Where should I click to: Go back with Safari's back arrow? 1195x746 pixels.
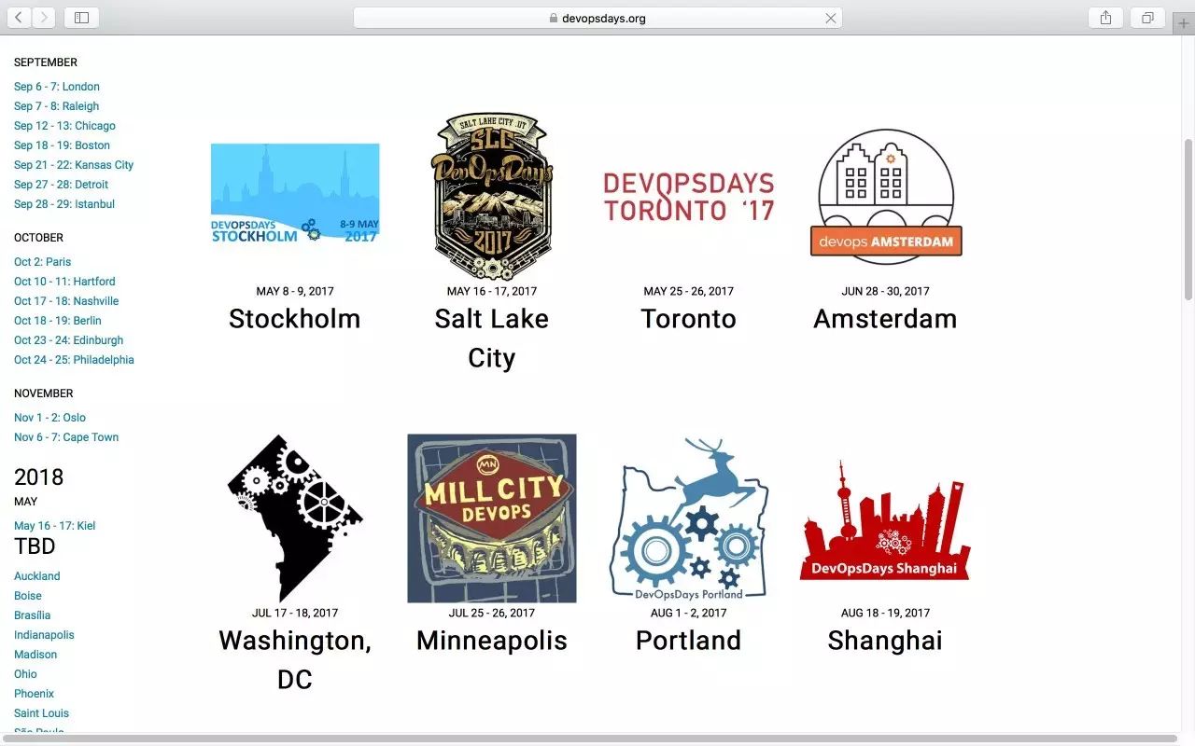pyautogui.click(x=19, y=18)
